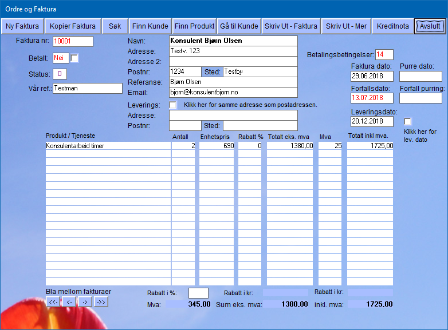Click the Rabatt i % field
Viewport: 448px width, 330px height.
[x=198, y=293]
